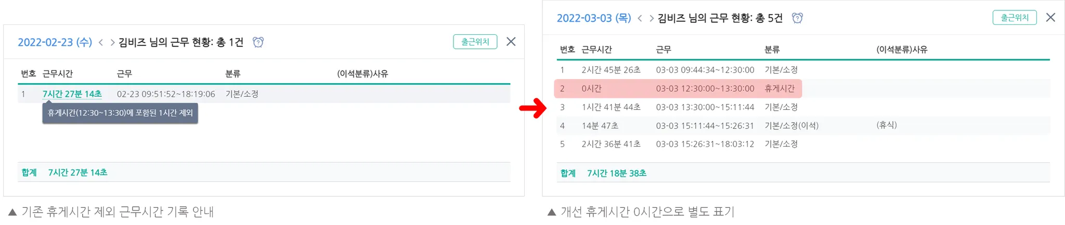Click the 7시간 27분 14초 work time link
Viewport: 1065px width, 225px height.
[72, 94]
